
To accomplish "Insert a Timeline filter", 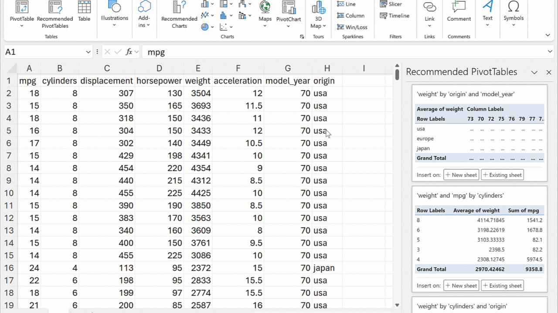I will 395,16.
